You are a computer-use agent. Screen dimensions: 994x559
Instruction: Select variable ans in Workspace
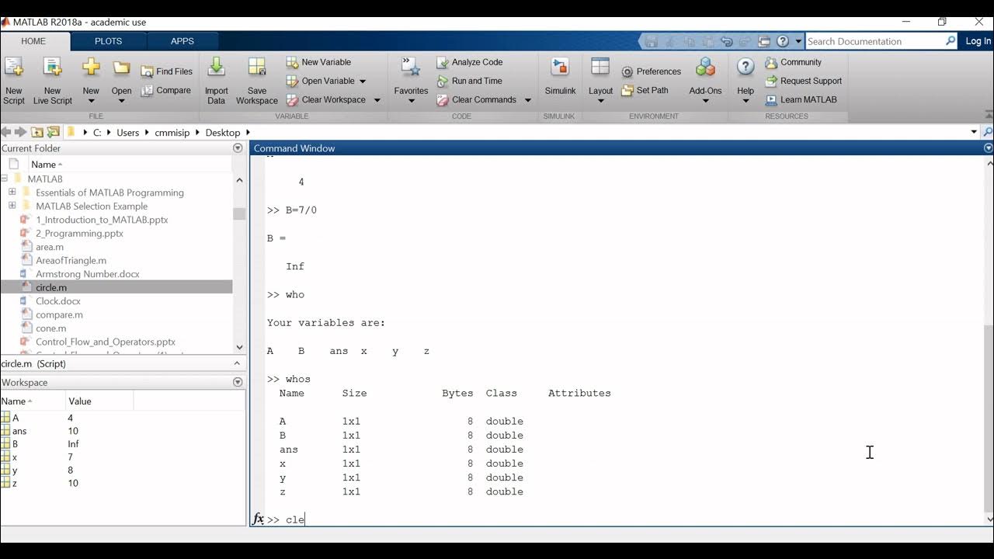point(19,431)
